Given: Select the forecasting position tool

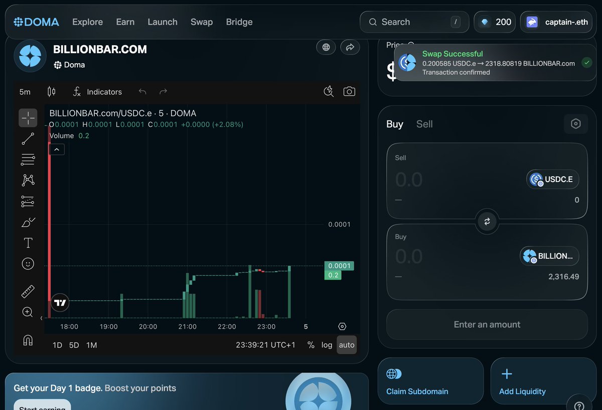Looking at the screenshot, I should click(x=28, y=201).
